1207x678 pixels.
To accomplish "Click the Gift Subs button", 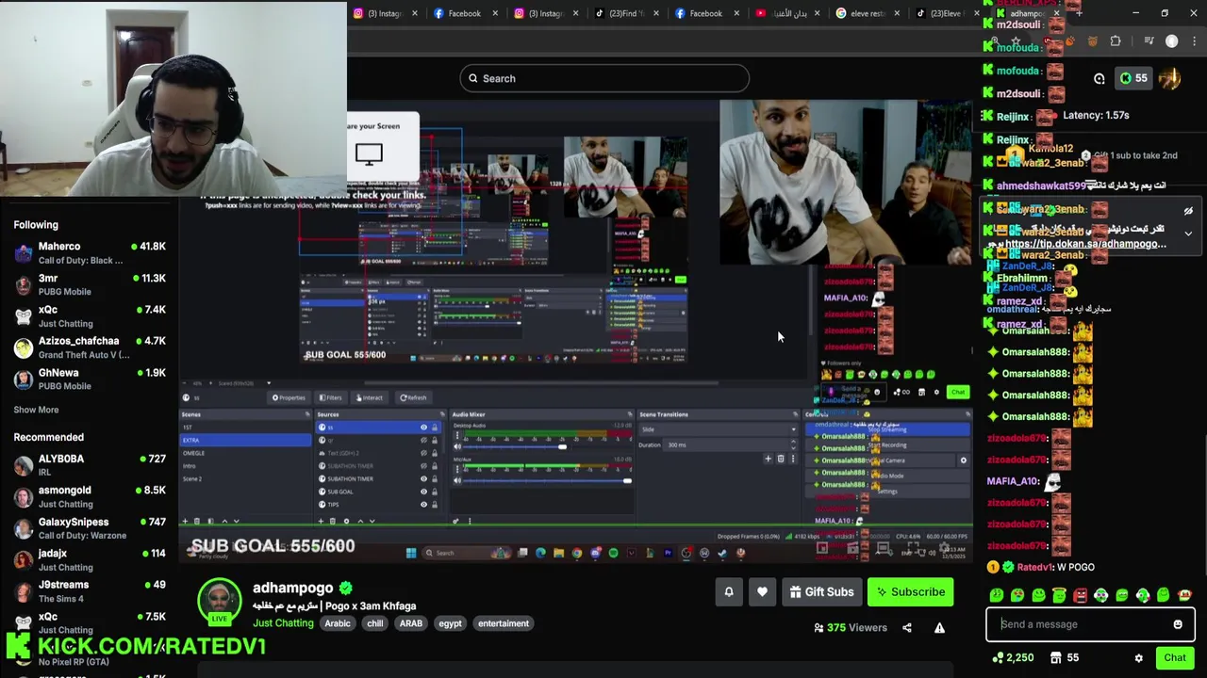I will pos(821,592).
